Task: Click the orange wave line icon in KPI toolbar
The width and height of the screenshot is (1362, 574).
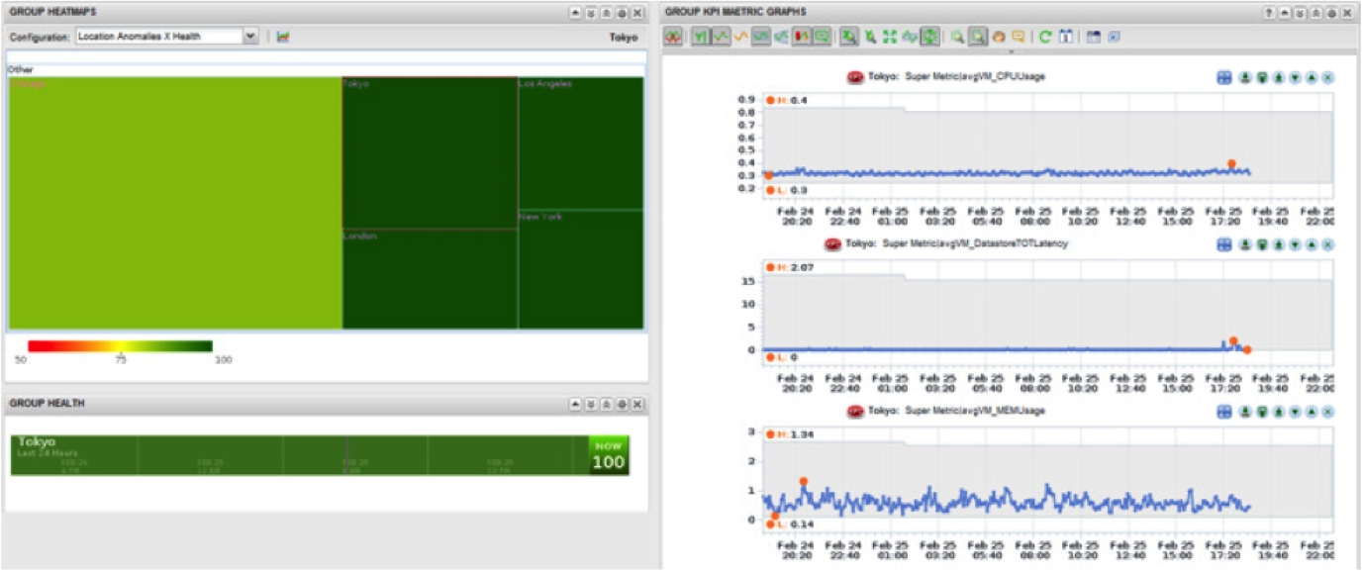Action: click(x=741, y=37)
